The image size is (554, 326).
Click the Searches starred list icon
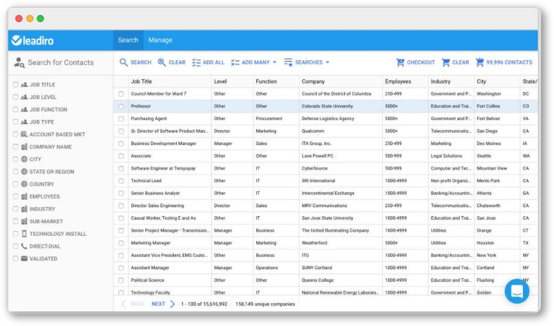[288, 63]
